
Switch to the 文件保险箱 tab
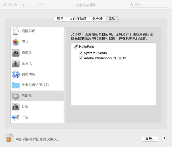point(78,19)
